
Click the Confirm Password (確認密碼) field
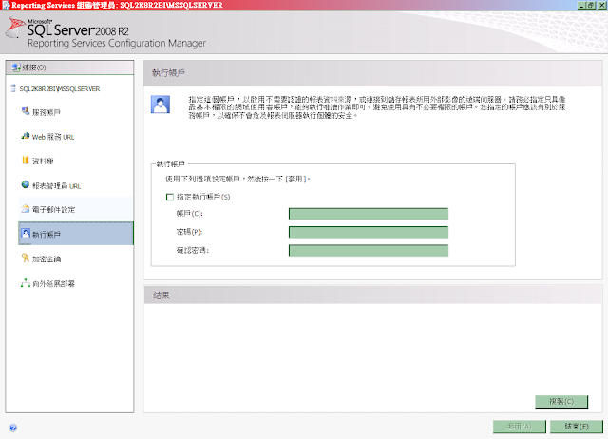pos(369,250)
